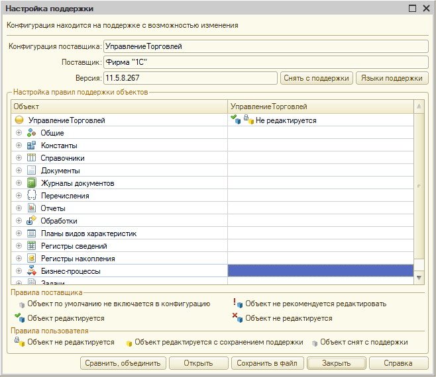This screenshot has width=436, height=377.
Task: Click the Конфигурация поставщика field
Action: (266, 46)
